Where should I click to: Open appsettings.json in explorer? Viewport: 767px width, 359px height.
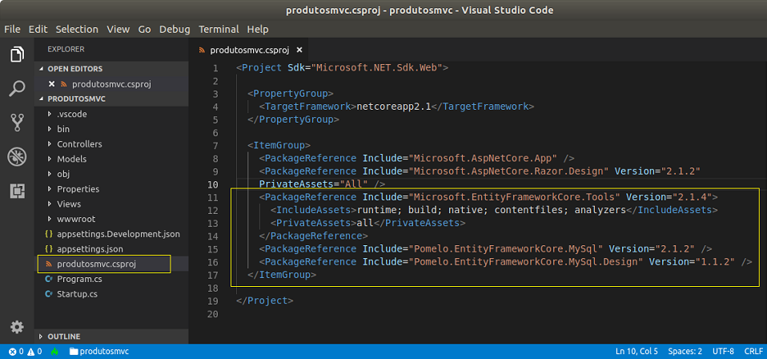click(x=90, y=249)
